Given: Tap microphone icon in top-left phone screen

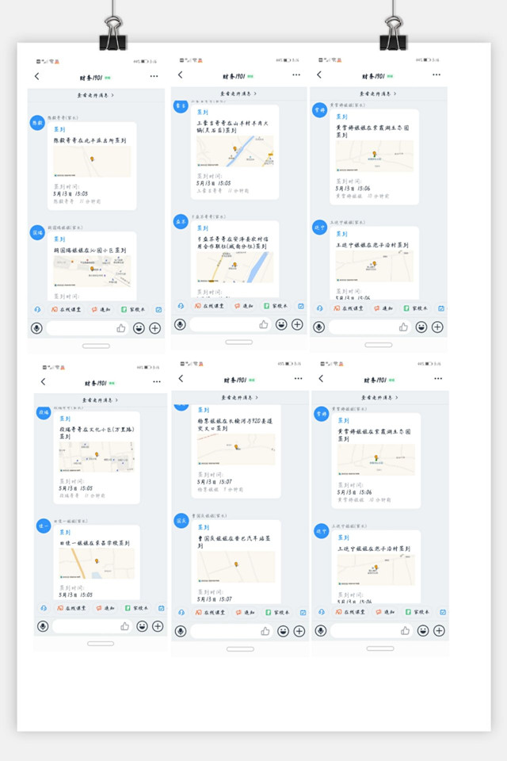Looking at the screenshot, I should [x=36, y=328].
